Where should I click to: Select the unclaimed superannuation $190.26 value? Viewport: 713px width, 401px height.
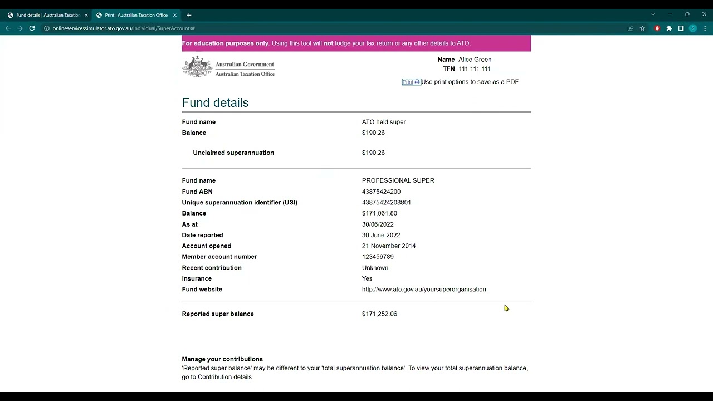[x=373, y=153]
